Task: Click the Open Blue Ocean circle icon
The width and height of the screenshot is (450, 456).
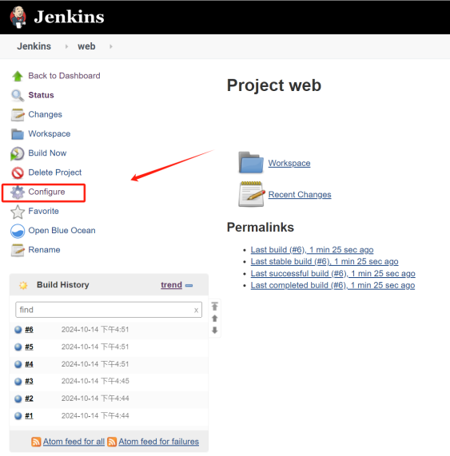Action: [18, 232]
